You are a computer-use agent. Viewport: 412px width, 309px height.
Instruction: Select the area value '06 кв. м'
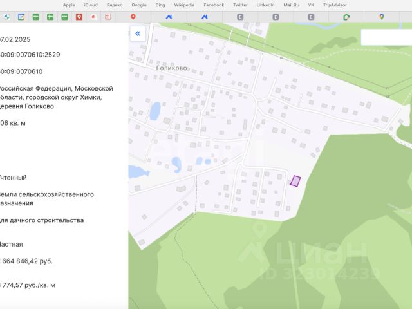(x=13, y=123)
